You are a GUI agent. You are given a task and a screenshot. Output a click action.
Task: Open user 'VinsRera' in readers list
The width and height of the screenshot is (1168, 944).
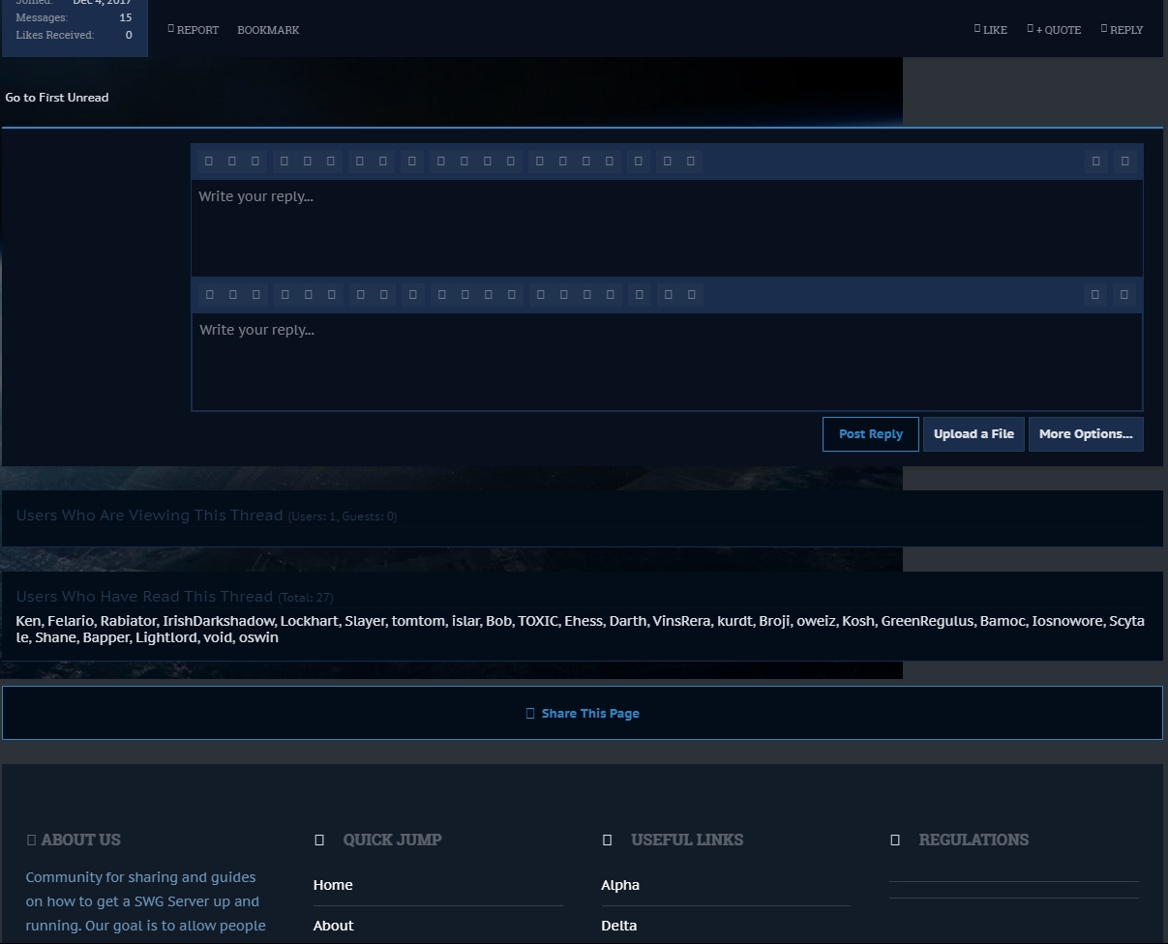[x=681, y=621]
